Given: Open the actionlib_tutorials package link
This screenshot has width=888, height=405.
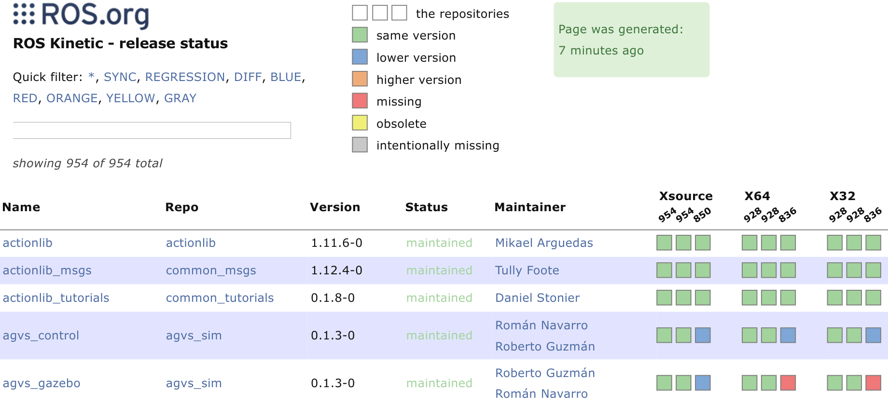Looking at the screenshot, I should 56,298.
